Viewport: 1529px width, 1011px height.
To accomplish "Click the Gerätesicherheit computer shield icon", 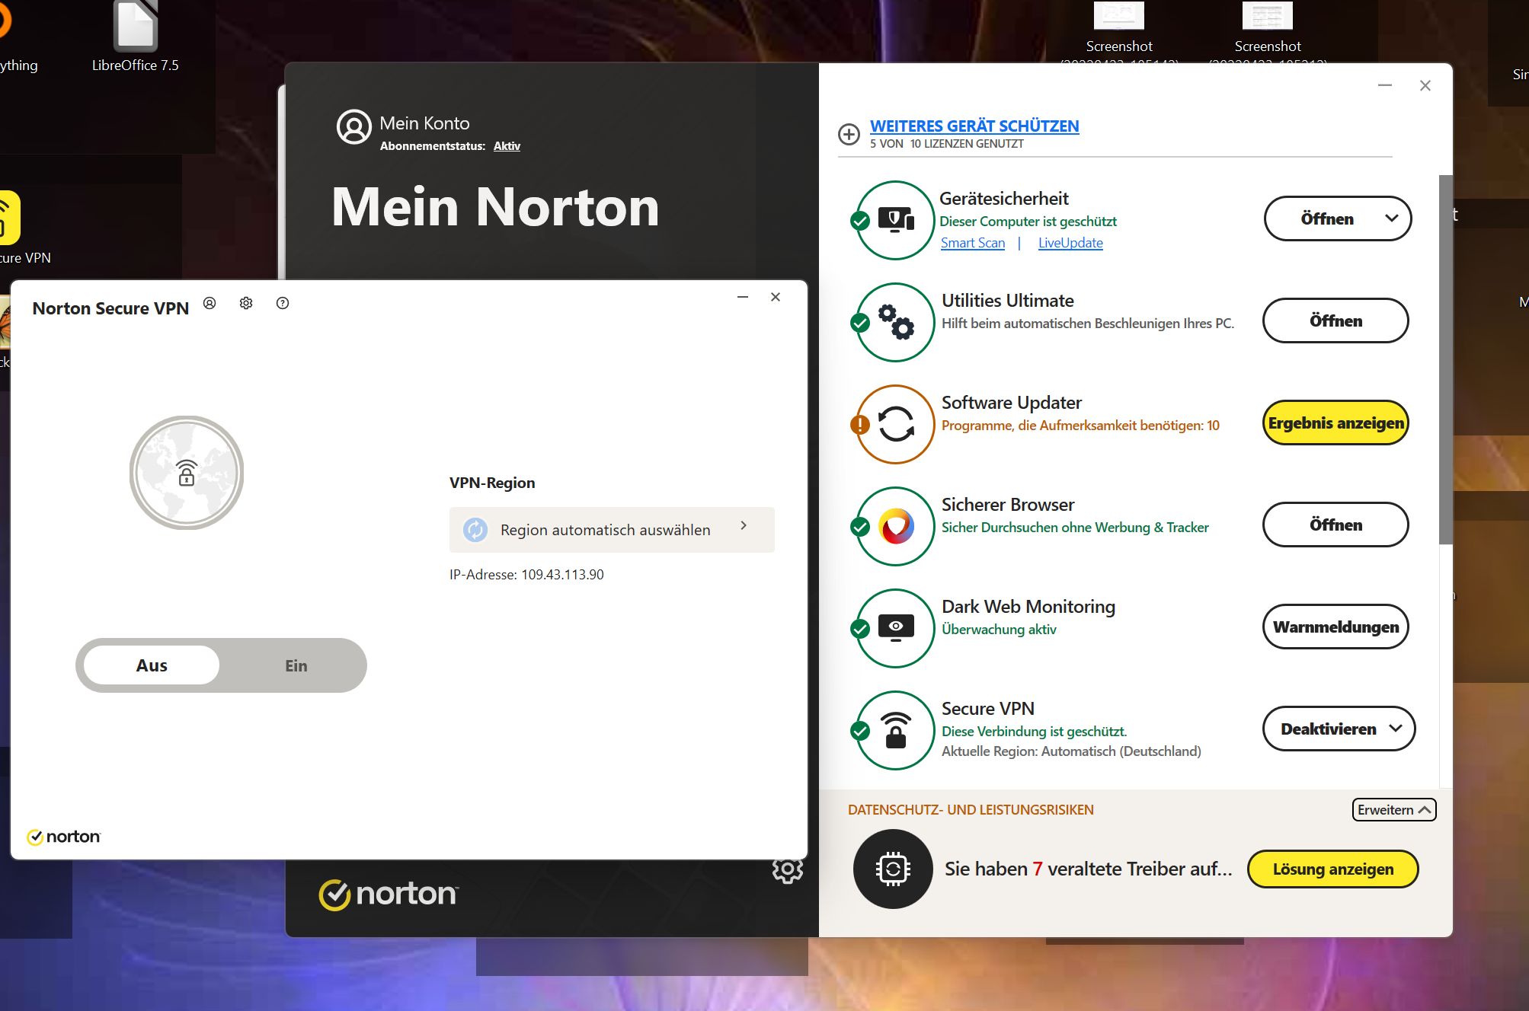I will pyautogui.click(x=896, y=220).
